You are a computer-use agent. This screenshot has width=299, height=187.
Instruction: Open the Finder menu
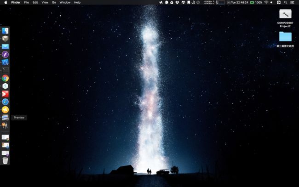tap(16, 2)
